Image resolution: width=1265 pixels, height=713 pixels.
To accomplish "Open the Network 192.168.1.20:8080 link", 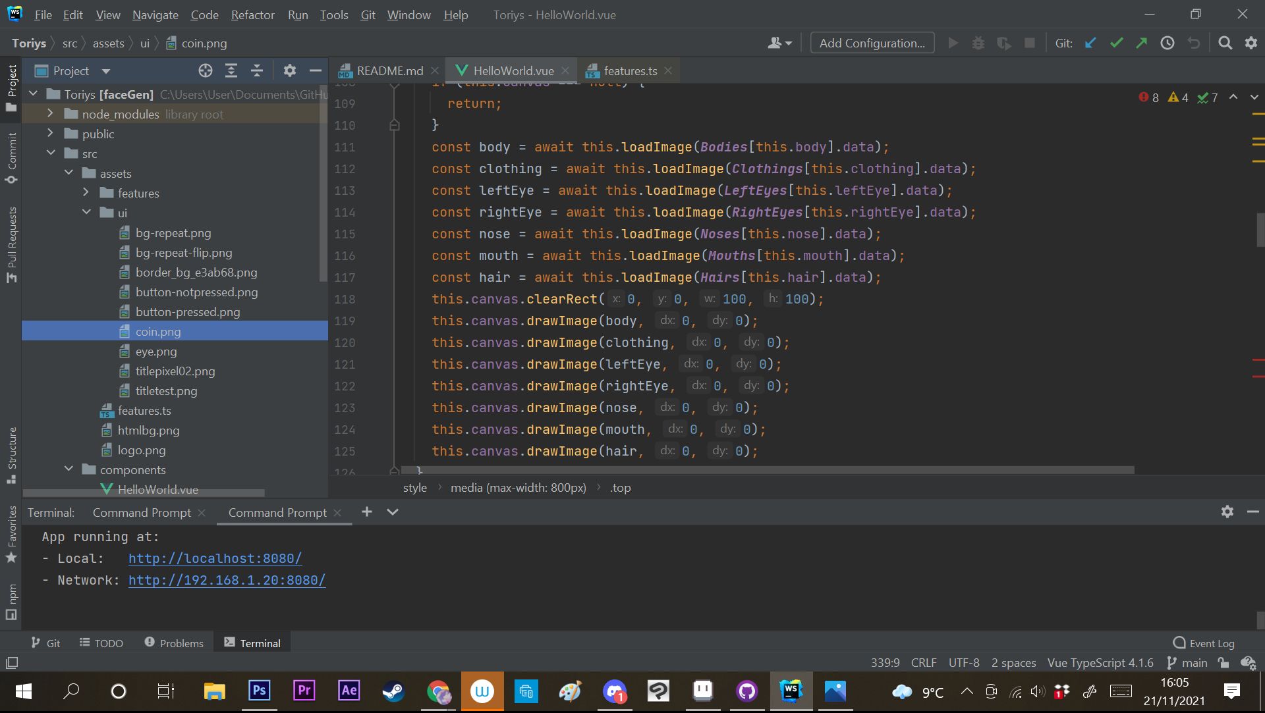I will [227, 580].
